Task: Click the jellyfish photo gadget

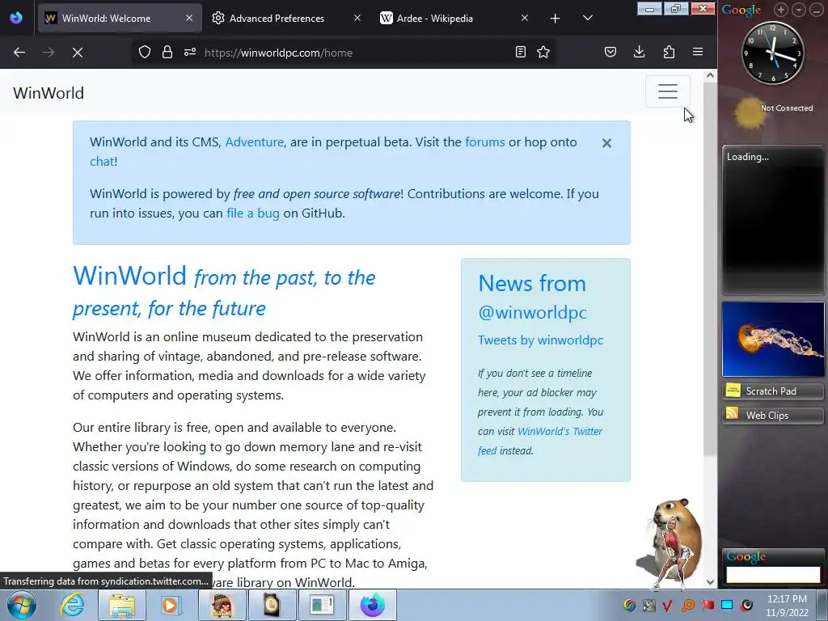Action: tap(773, 339)
